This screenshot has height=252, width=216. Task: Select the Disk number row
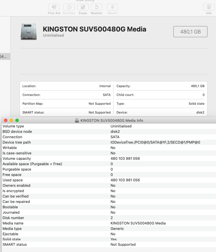(x=109, y=218)
